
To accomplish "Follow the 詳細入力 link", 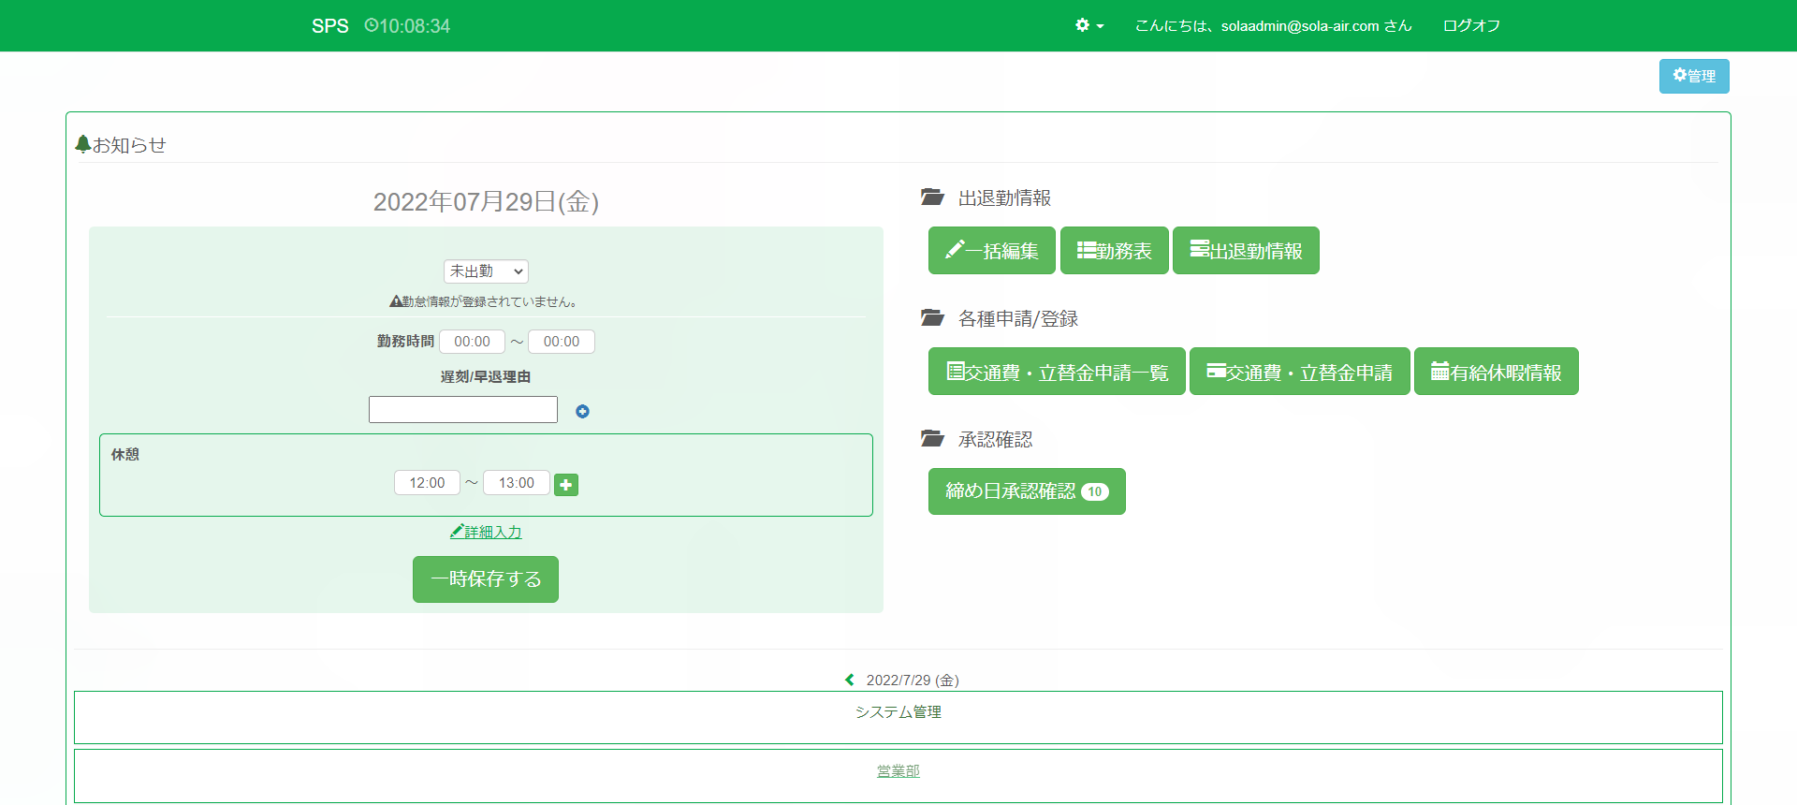I will [x=486, y=532].
